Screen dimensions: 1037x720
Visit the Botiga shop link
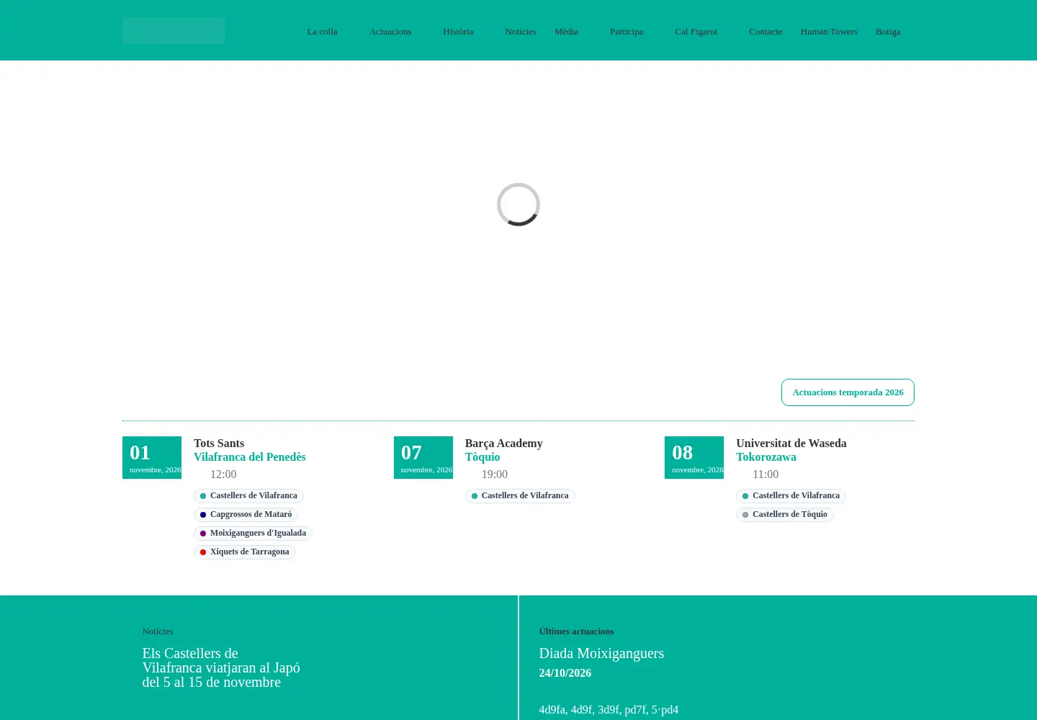click(888, 32)
